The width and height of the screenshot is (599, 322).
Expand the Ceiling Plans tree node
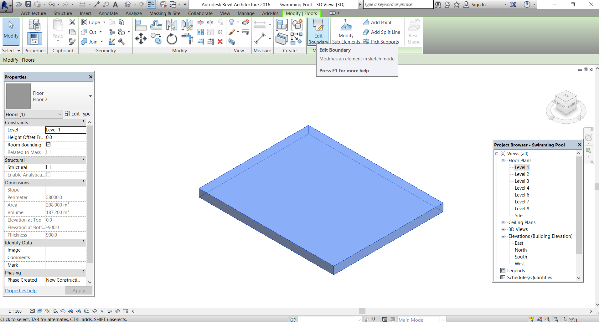tap(503, 222)
